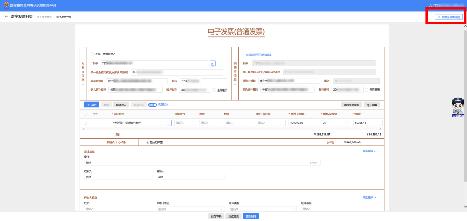
Task: Click the tax bureau emblem logo
Action: (x=6, y=5)
